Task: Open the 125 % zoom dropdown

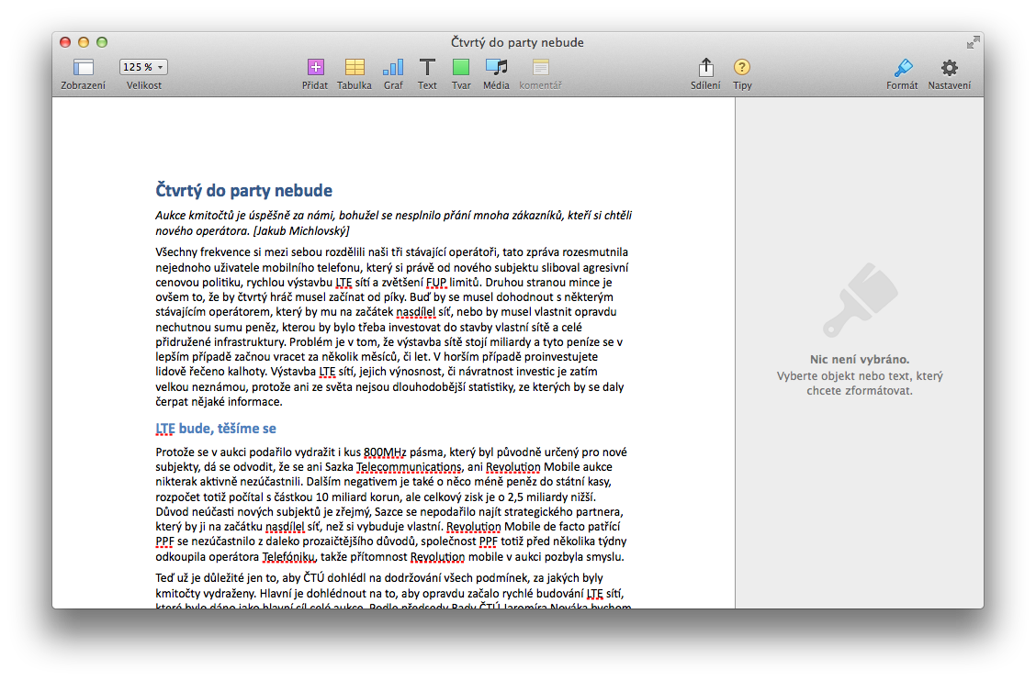Action: tap(143, 67)
